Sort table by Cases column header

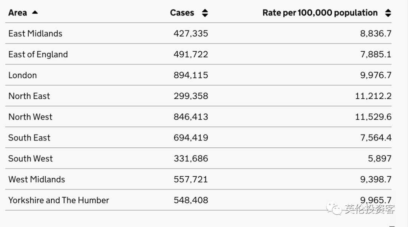[x=182, y=13]
